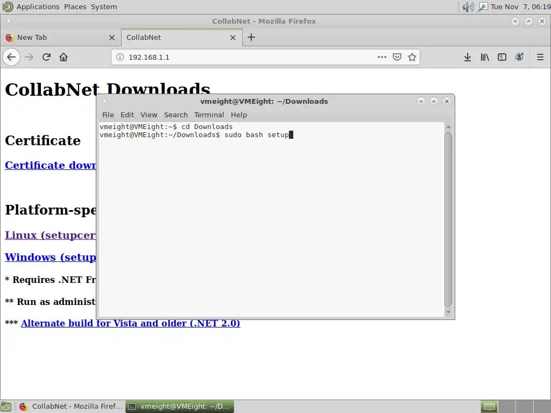Open the Places menu in top panel
Screen dimensions: 551x413
pyautogui.click(x=75, y=6)
